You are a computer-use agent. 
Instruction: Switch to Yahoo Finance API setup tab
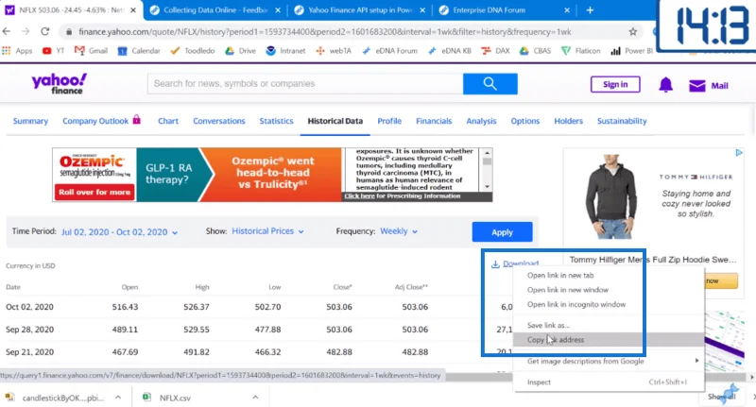click(360, 10)
